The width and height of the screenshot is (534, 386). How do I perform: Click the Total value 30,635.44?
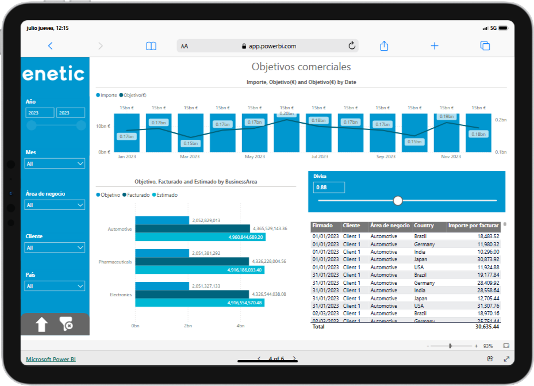click(x=487, y=327)
